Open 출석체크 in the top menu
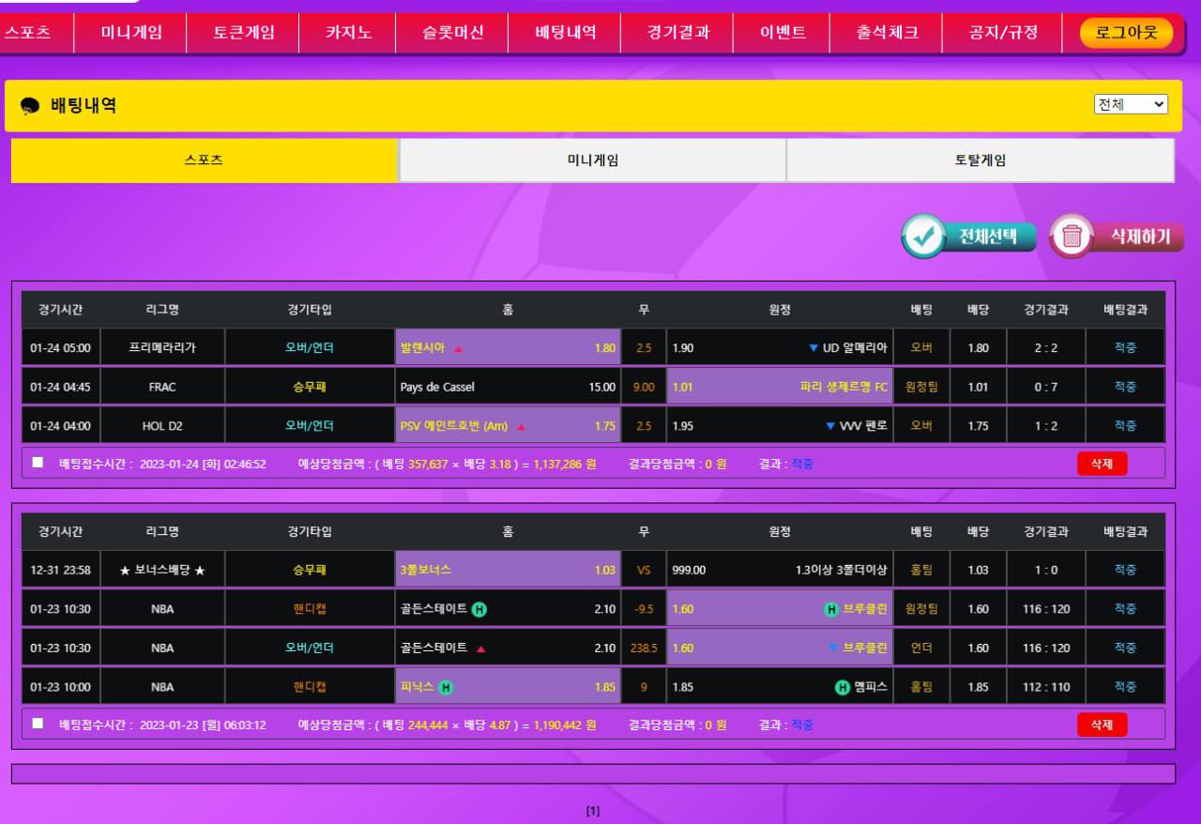This screenshot has width=1201, height=824. tap(887, 33)
